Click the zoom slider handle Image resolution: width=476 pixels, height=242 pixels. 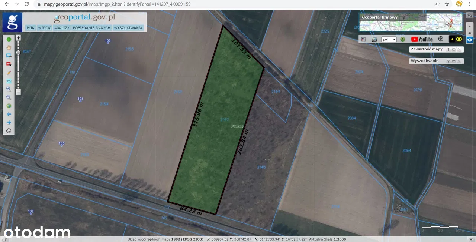pos(18,53)
